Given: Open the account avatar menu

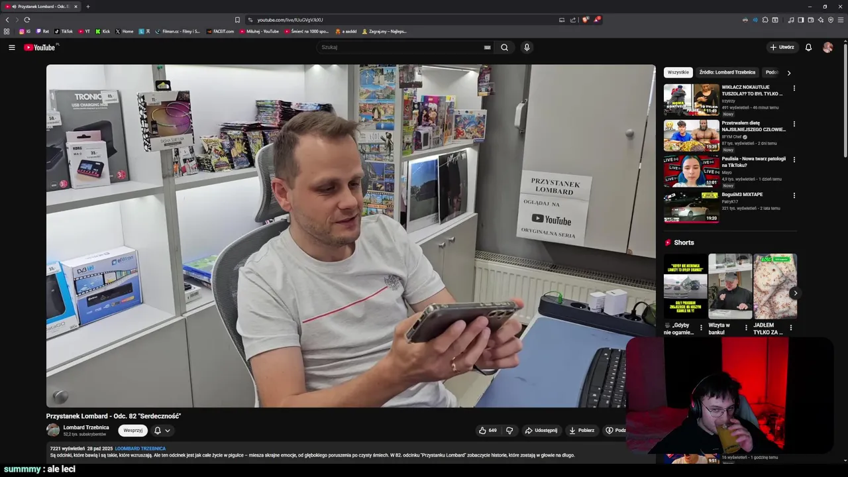Looking at the screenshot, I should pos(827,47).
